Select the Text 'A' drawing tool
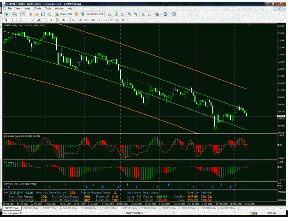The height and width of the screenshot is (217, 288). (52, 20)
